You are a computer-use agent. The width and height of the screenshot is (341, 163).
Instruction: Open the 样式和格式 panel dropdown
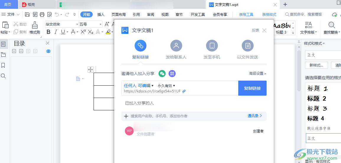pos(314,43)
